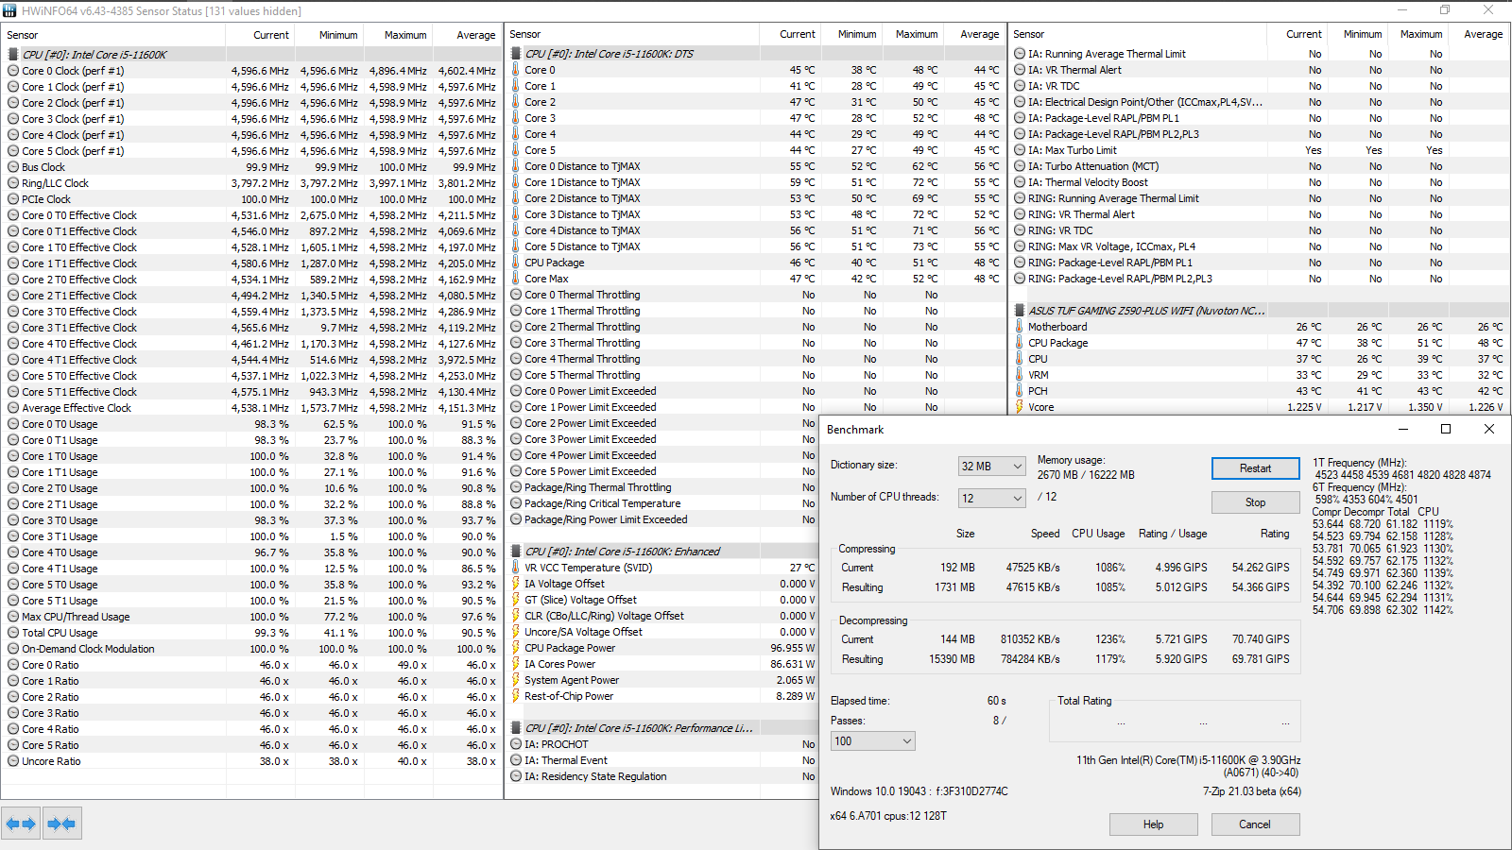Select the Core 4 Distance to TjMAX row
This screenshot has height=850, width=1512.
[756, 230]
